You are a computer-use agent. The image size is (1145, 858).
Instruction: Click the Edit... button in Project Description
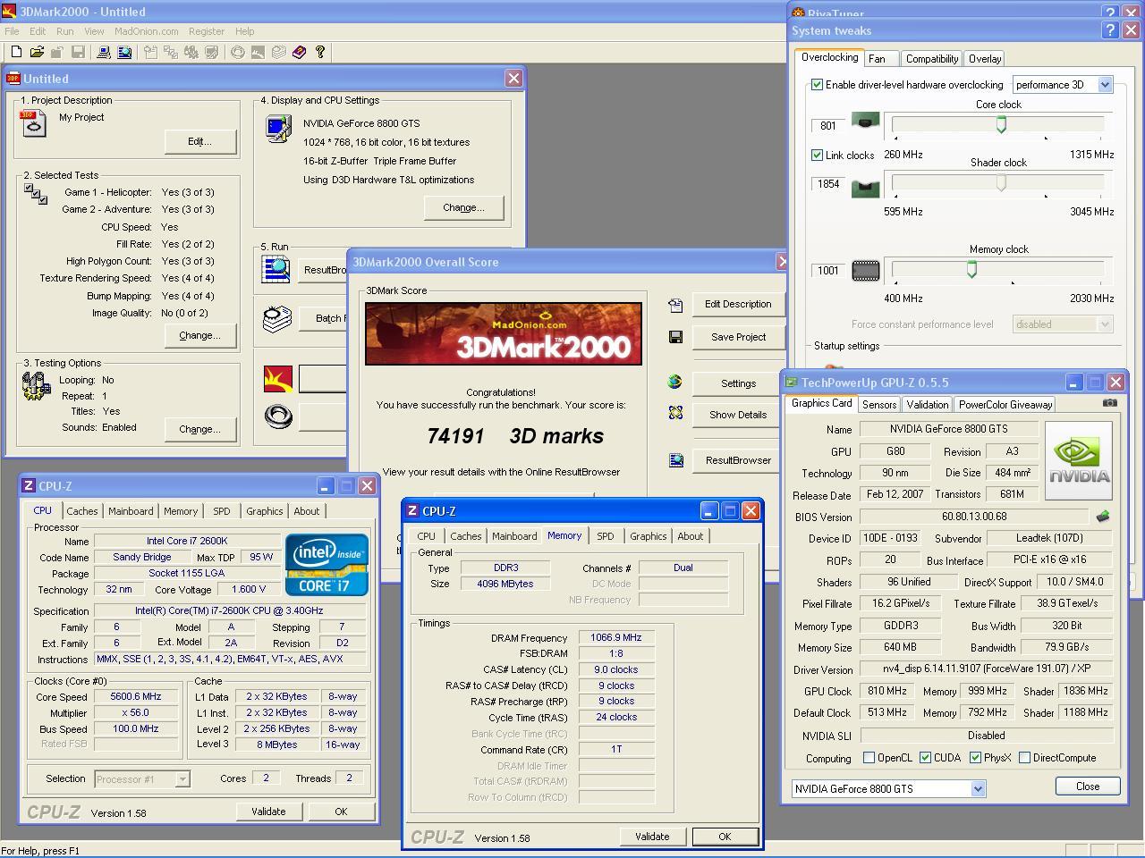199,141
